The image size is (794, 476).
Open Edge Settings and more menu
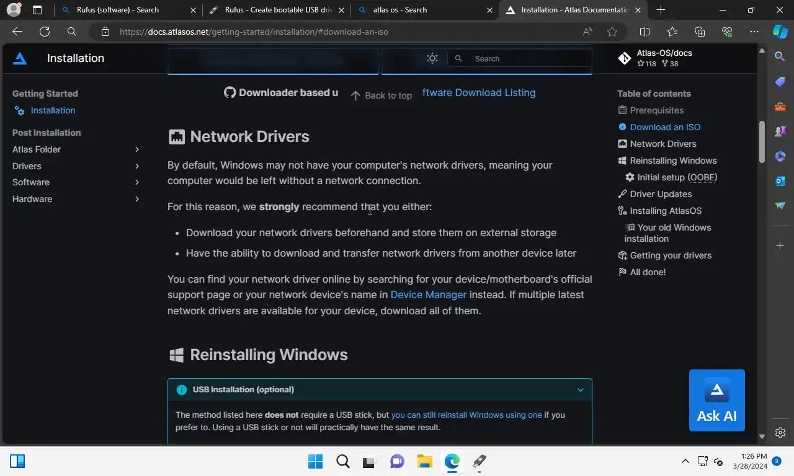pyautogui.click(x=754, y=32)
